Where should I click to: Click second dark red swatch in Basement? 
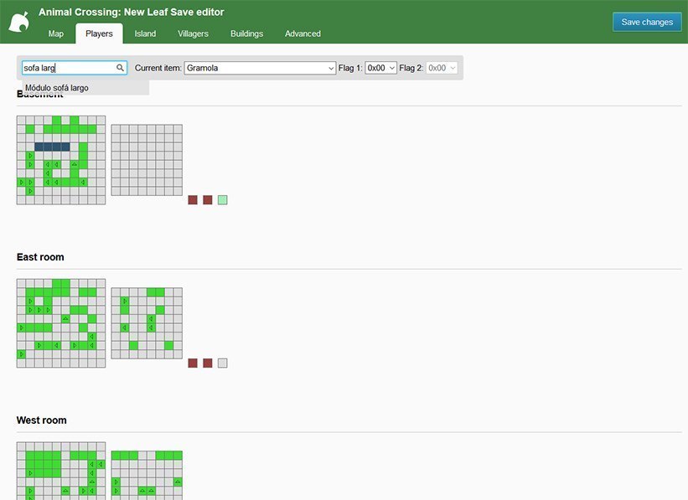pyautogui.click(x=208, y=200)
